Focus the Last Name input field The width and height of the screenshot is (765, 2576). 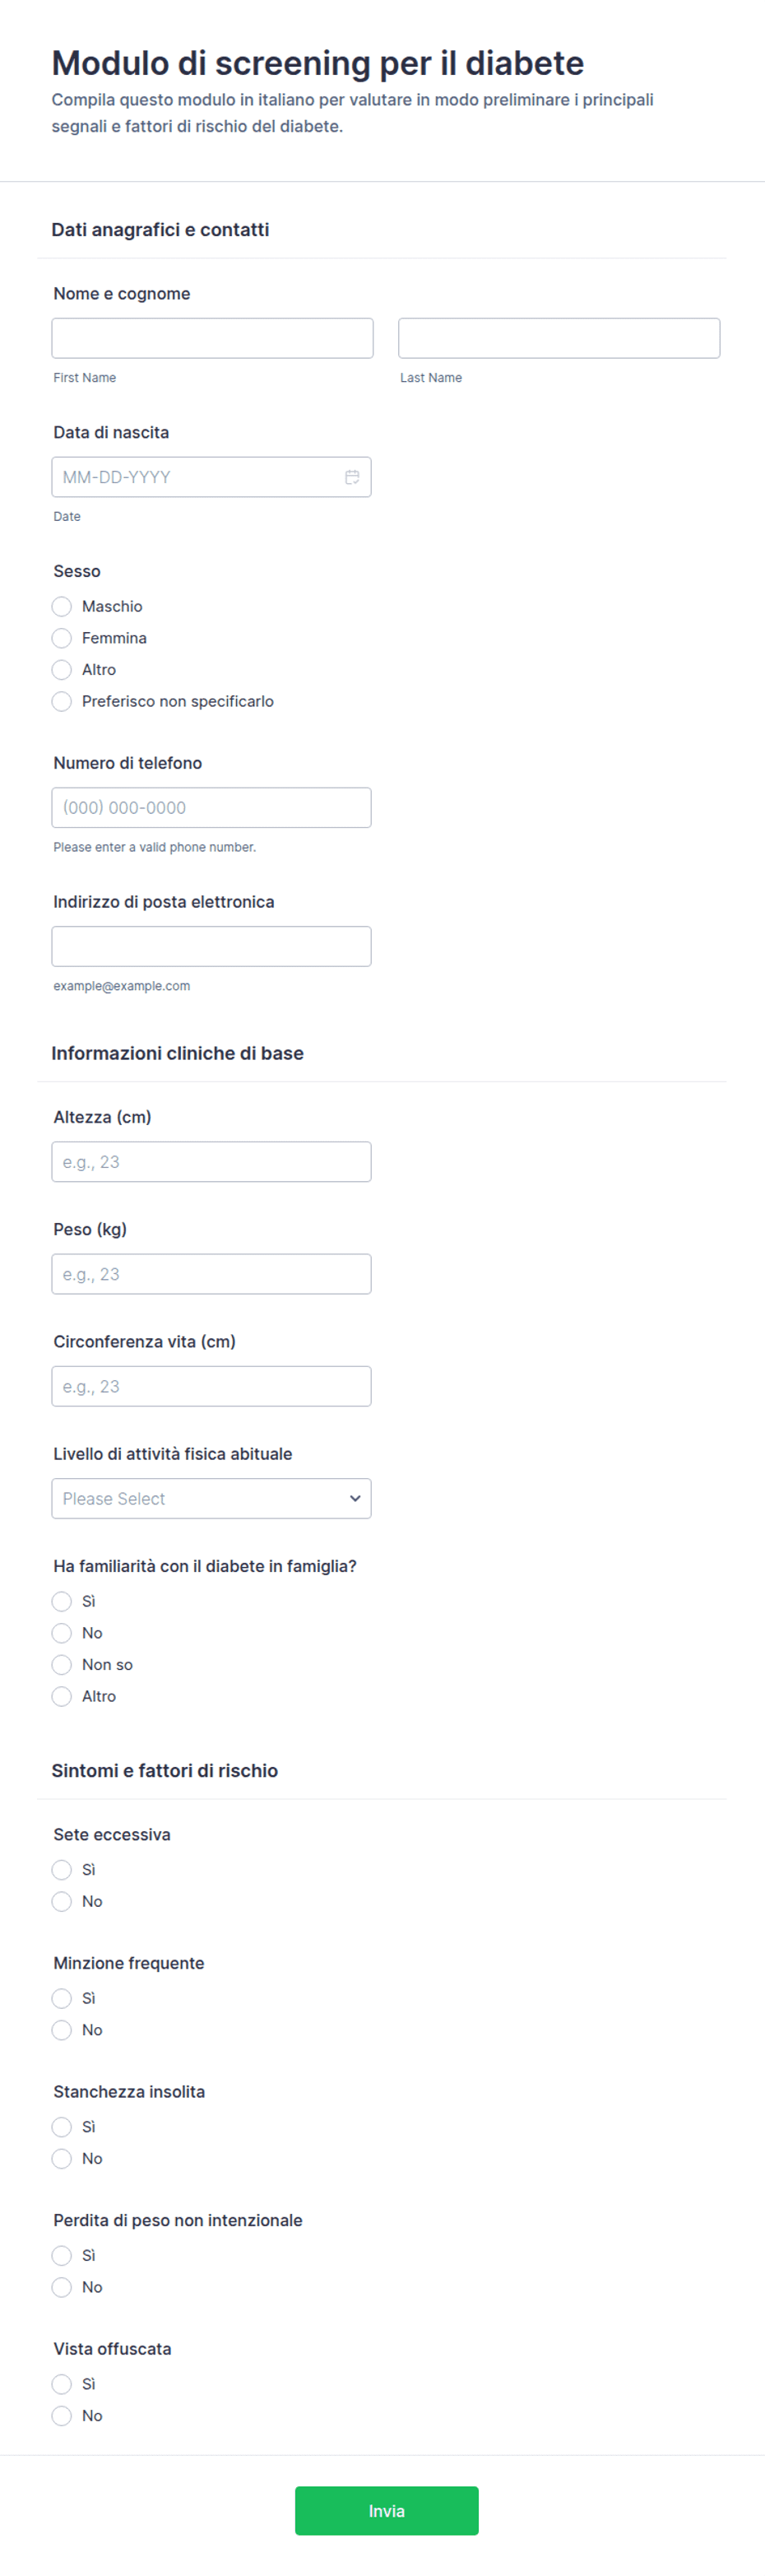click(559, 338)
